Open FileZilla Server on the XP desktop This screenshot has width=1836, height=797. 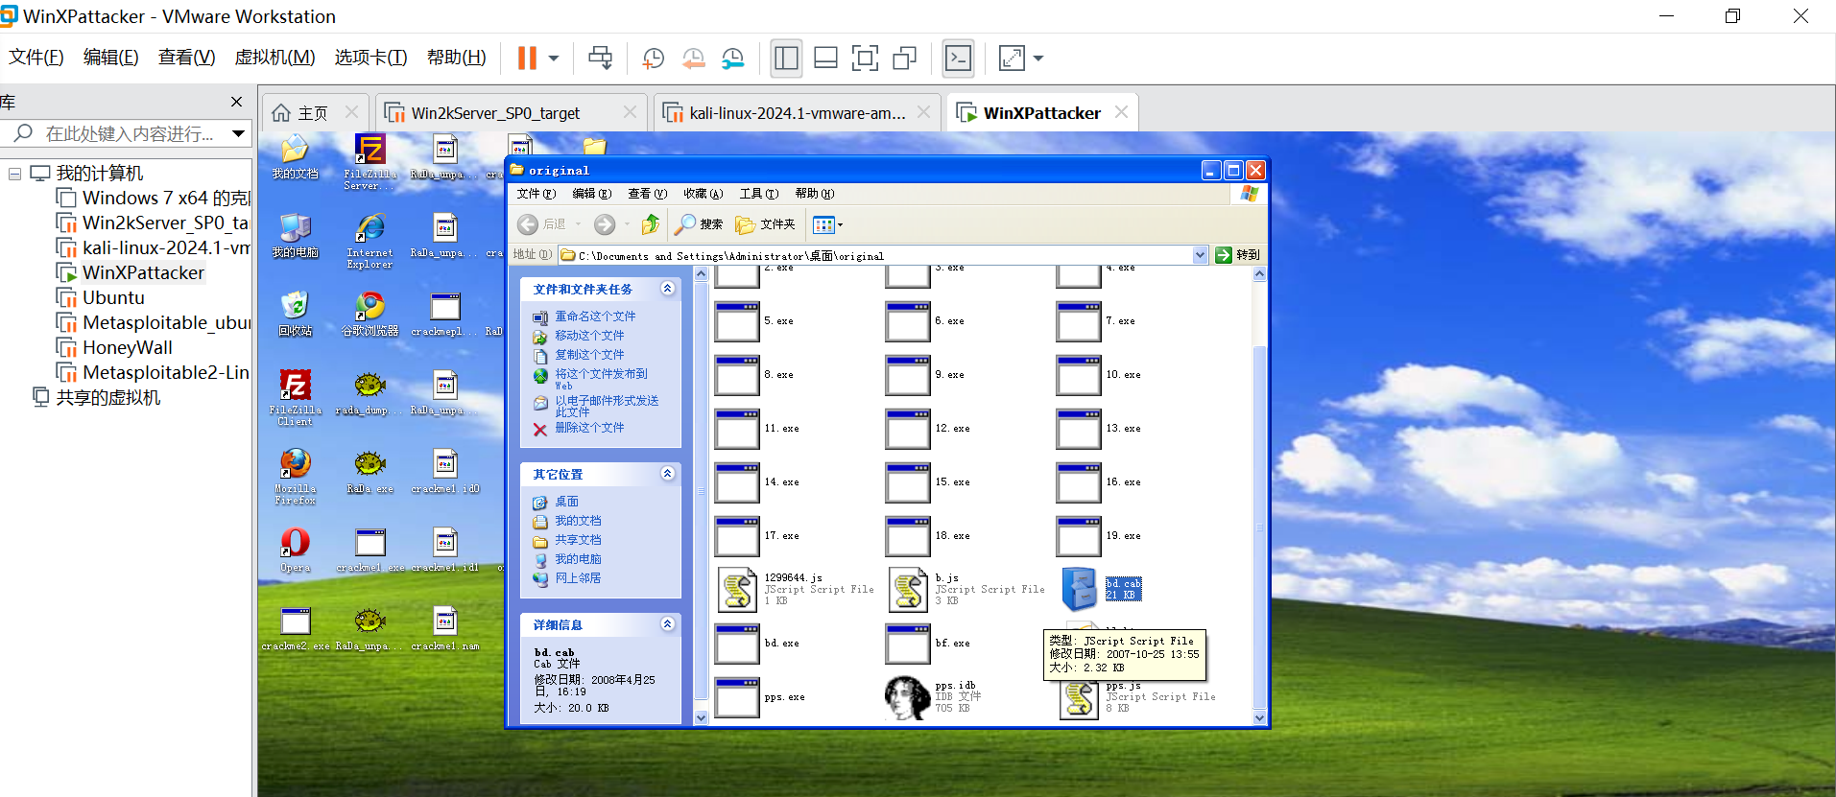click(370, 162)
